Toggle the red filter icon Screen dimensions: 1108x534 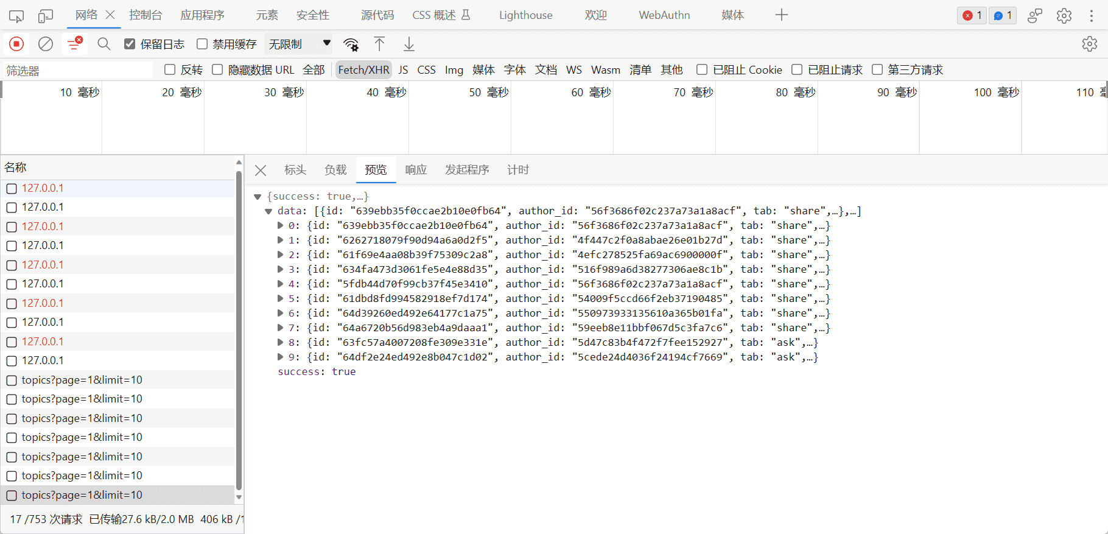pyautogui.click(x=75, y=43)
